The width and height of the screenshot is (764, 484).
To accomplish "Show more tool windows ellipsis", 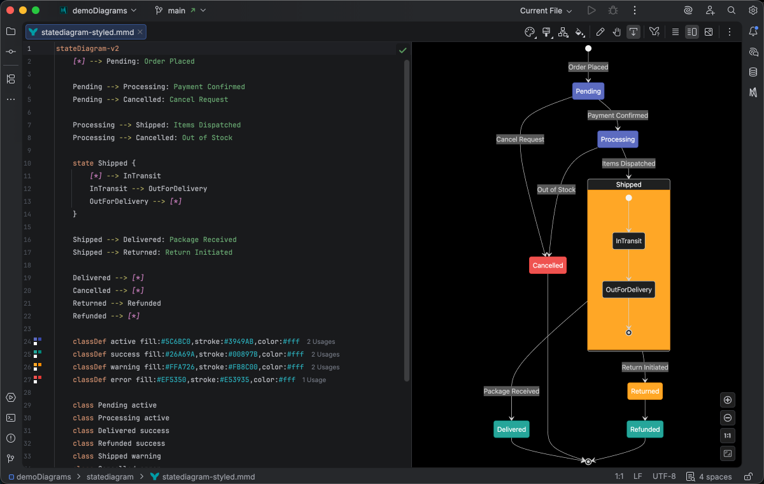I will pos(11,99).
